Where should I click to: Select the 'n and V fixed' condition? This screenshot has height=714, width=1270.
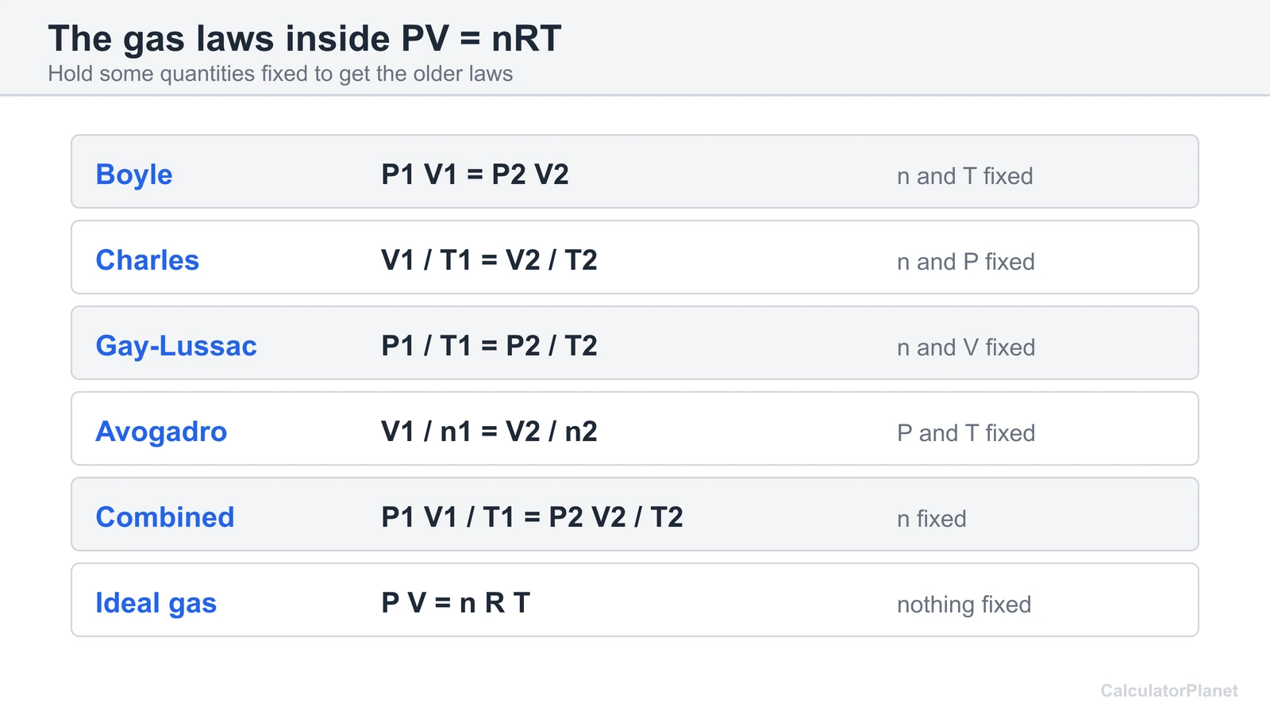pyautogui.click(x=966, y=347)
